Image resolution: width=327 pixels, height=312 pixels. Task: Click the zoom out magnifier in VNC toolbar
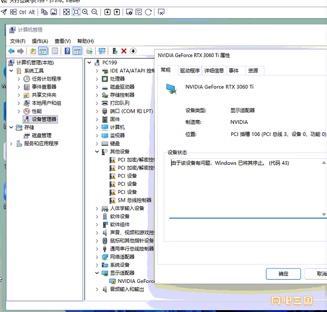[x=94, y=12]
